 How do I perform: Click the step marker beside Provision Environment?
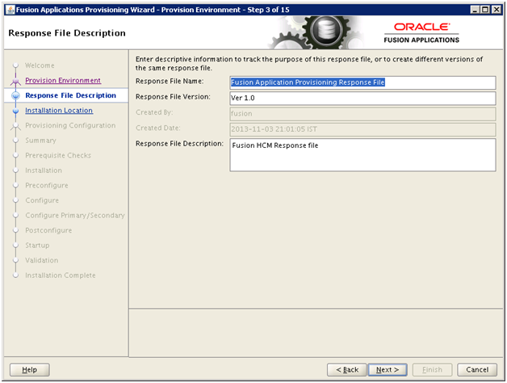tap(15, 81)
